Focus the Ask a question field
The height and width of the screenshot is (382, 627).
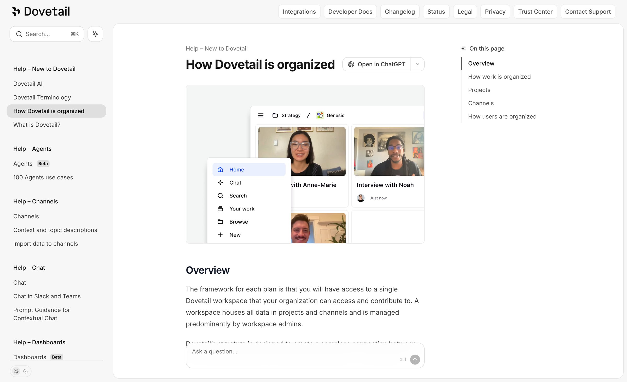tap(305, 355)
